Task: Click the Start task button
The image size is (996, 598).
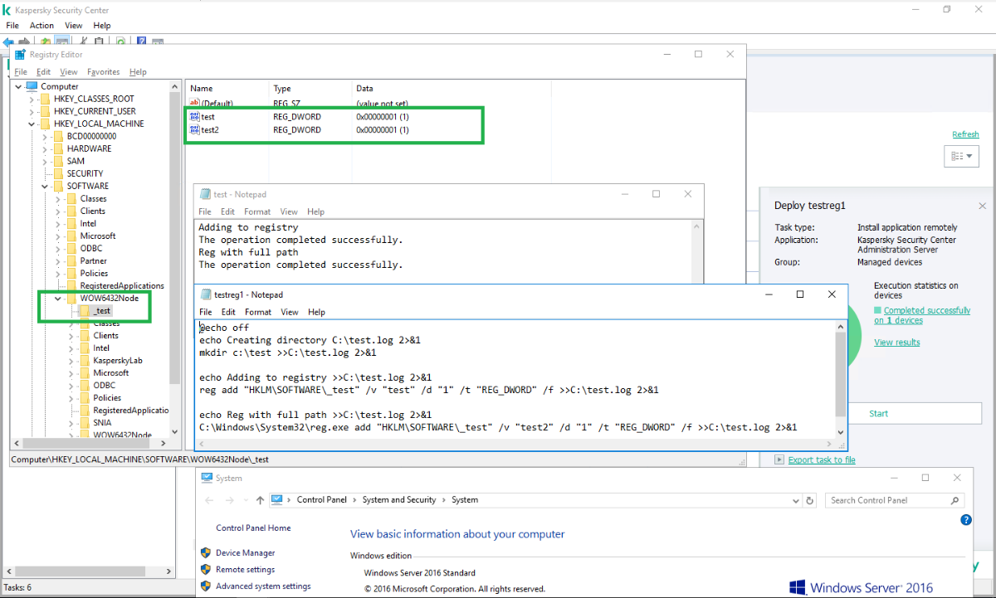Action: (878, 413)
